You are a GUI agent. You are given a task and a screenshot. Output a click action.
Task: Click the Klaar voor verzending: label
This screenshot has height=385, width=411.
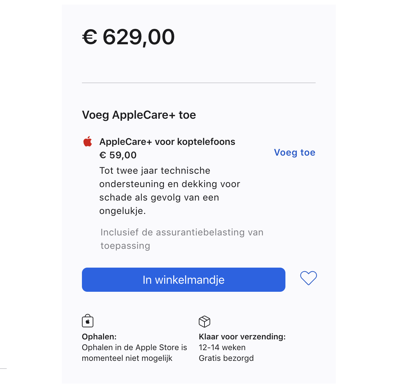pos(242,337)
